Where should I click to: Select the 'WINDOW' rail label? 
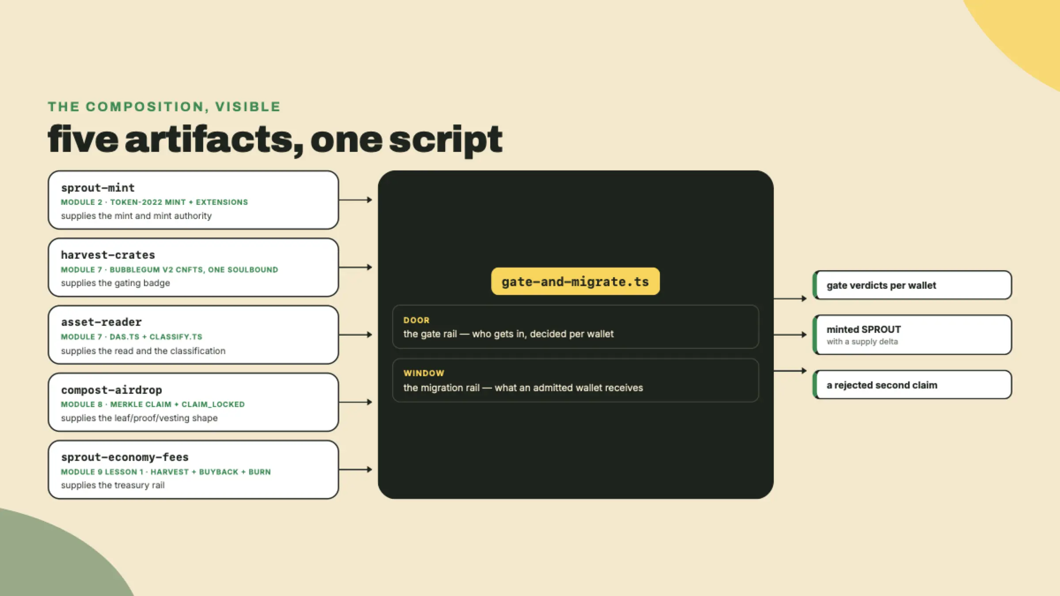(424, 373)
